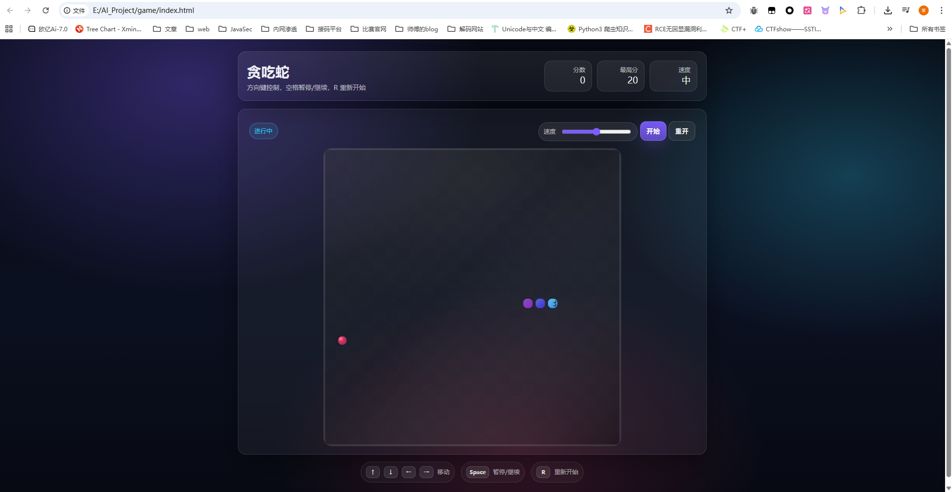
Task: Open Chrome downloads icon
Action: tap(887, 10)
